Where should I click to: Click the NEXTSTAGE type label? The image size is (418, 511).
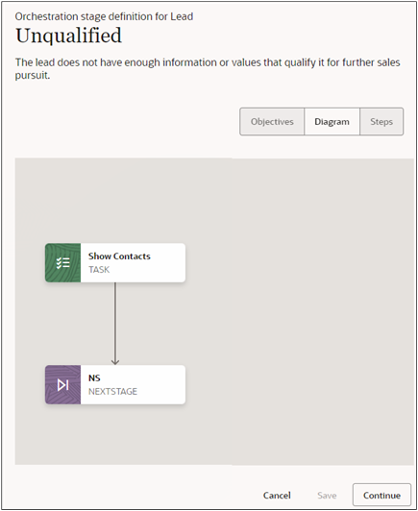point(112,391)
